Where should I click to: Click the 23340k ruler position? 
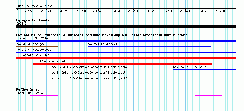tap(168, 11)
